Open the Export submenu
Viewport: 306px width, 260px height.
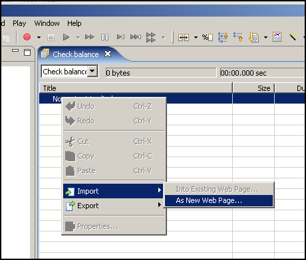(x=113, y=206)
